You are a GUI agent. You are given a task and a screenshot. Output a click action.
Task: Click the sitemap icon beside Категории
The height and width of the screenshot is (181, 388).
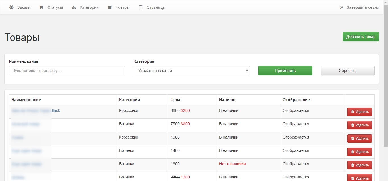tap(74, 7)
